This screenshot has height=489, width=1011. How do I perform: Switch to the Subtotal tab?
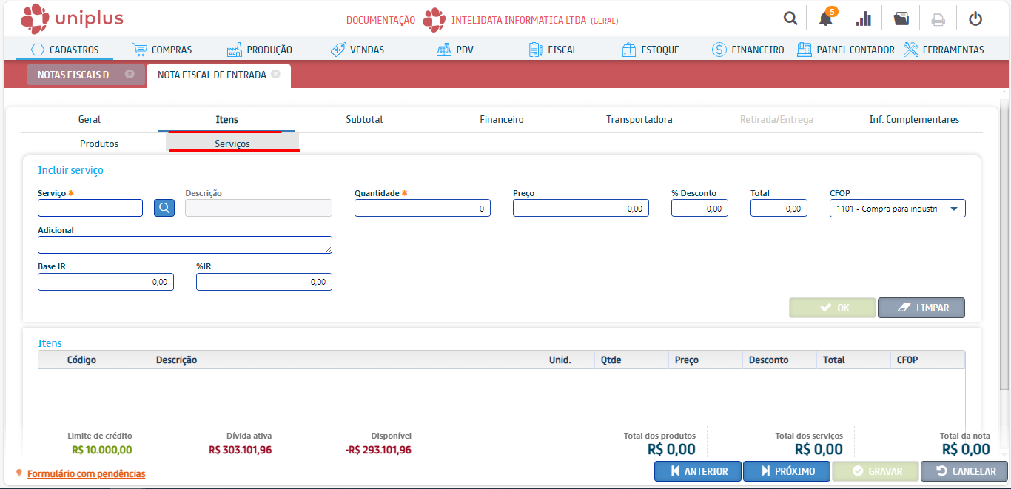point(364,119)
